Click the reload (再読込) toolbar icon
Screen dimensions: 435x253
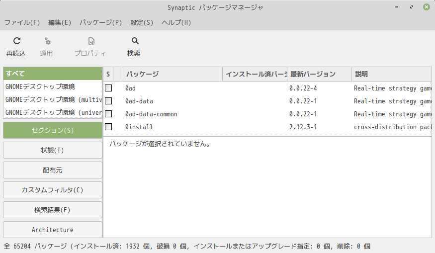(16, 41)
